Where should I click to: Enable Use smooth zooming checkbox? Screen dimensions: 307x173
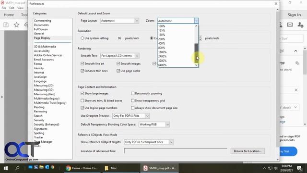[133, 93]
